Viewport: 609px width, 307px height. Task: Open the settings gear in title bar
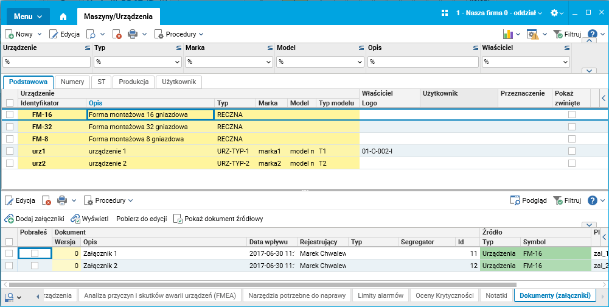point(554,13)
